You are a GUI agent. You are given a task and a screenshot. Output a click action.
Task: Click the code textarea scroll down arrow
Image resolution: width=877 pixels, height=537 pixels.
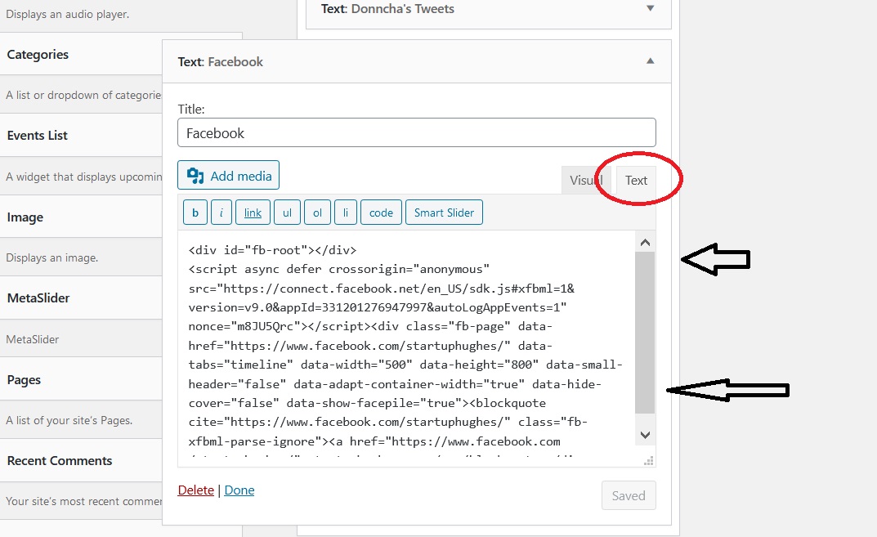coord(645,435)
